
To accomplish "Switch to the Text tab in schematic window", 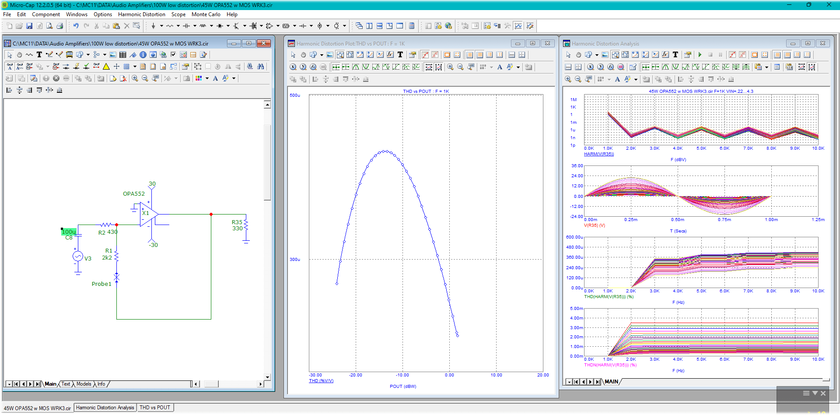I will tap(66, 384).
